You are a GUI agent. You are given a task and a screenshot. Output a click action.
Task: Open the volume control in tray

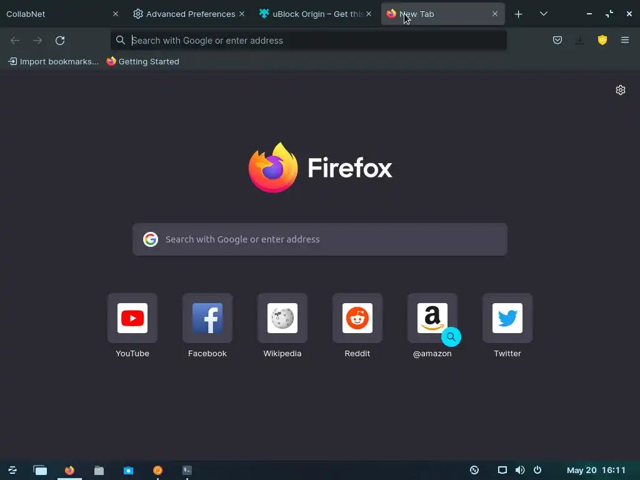(x=520, y=470)
